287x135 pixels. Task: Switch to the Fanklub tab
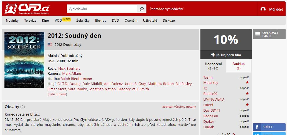click(239, 66)
